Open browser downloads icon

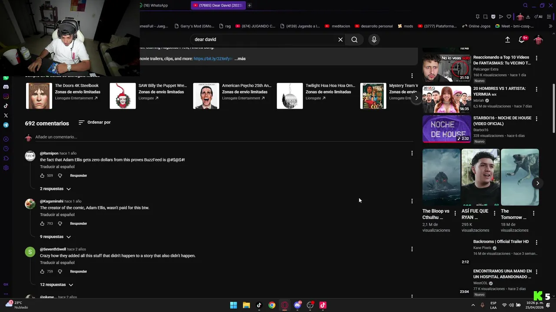pos(528,17)
